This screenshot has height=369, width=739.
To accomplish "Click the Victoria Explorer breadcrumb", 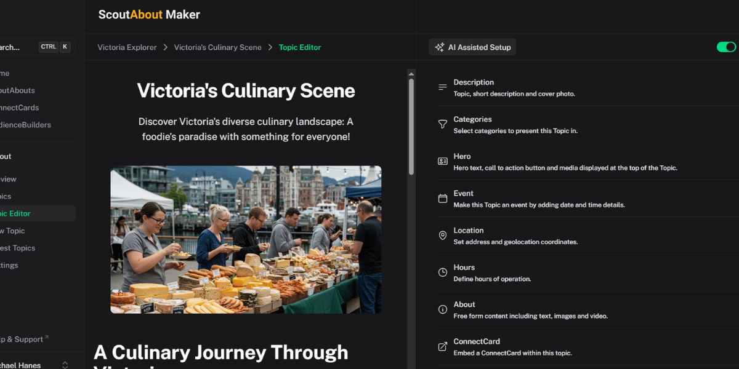I will coord(127,47).
